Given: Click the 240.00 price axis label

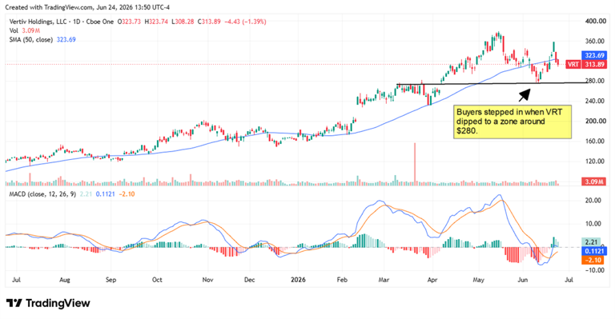Looking at the screenshot, I should click(596, 101).
